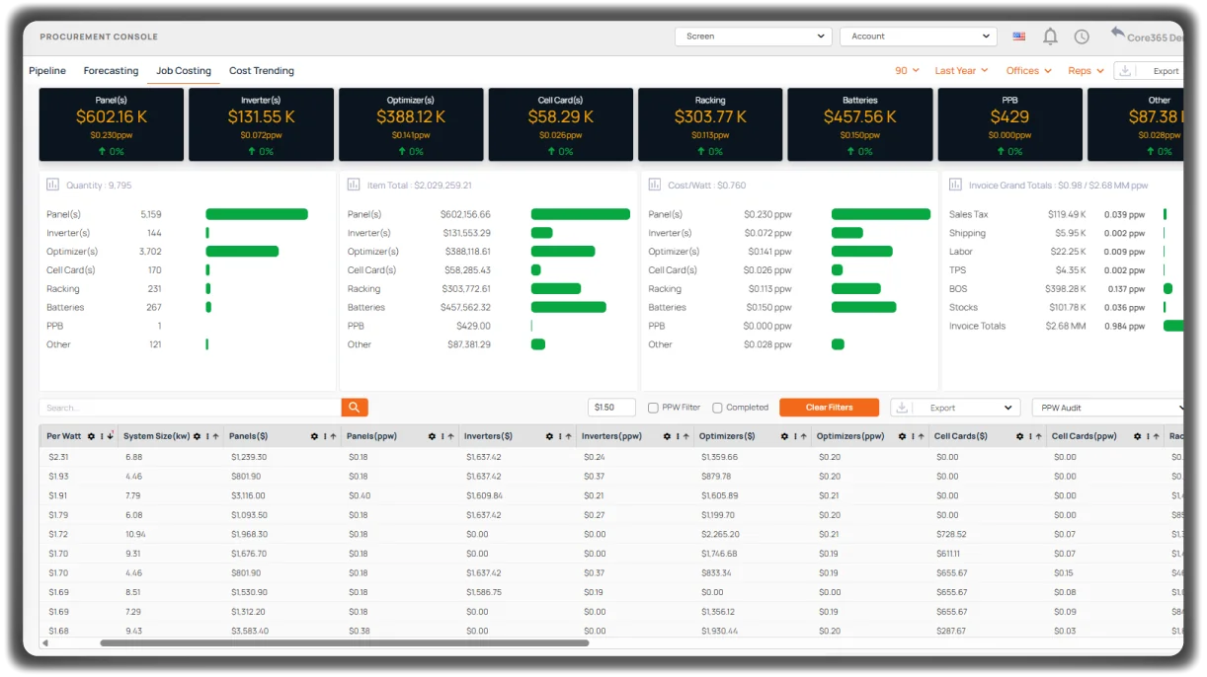Click the reply arrow beside Core365

point(1117,33)
